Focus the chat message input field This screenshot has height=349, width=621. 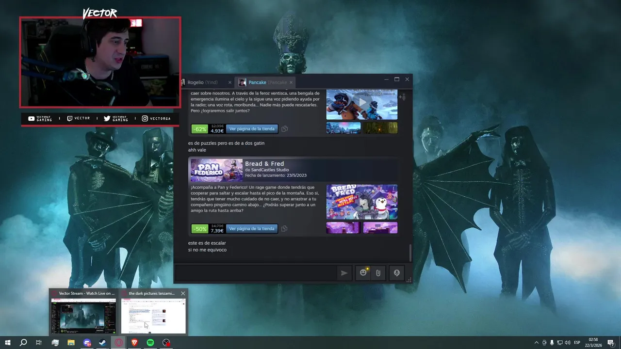[x=256, y=273]
